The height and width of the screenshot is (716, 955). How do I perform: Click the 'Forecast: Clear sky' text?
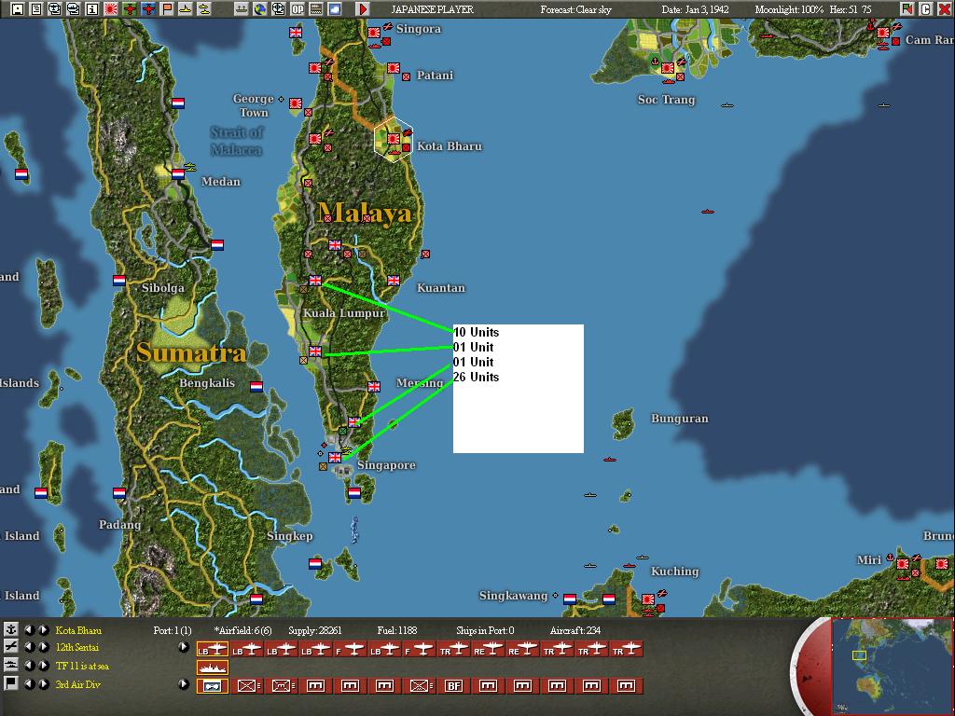click(575, 9)
